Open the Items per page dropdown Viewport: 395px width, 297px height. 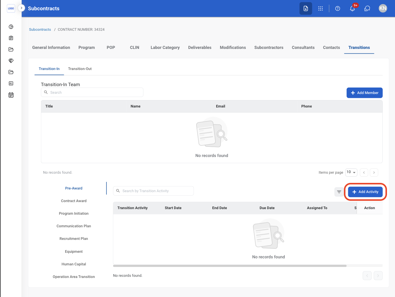351,172
